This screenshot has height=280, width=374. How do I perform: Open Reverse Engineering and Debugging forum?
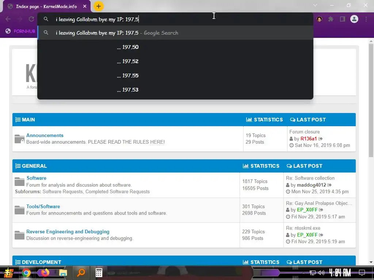[x=68, y=232]
